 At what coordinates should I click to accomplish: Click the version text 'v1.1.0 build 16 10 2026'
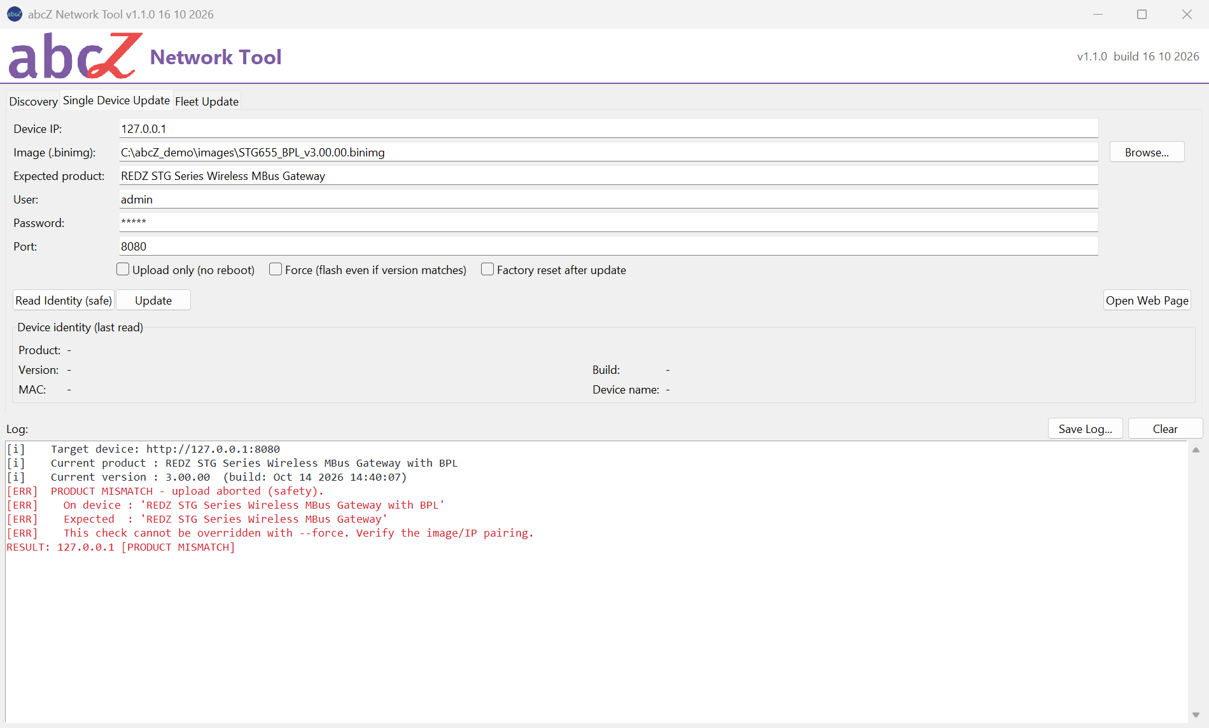[1138, 56]
